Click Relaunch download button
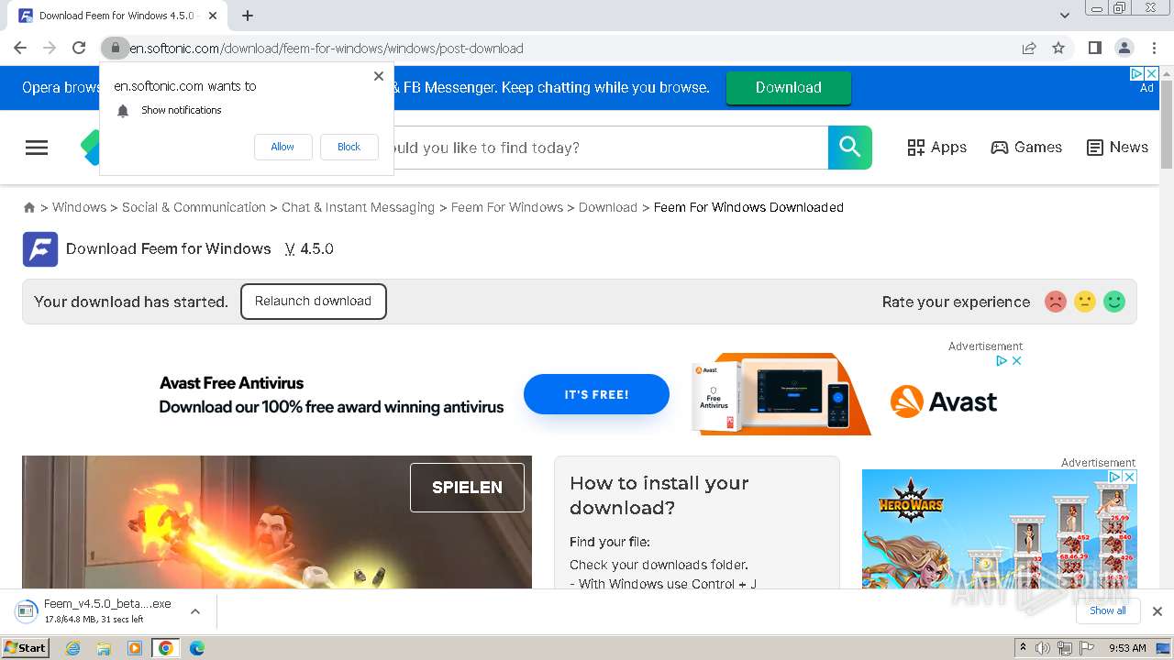This screenshot has width=1174, height=660. tap(314, 302)
